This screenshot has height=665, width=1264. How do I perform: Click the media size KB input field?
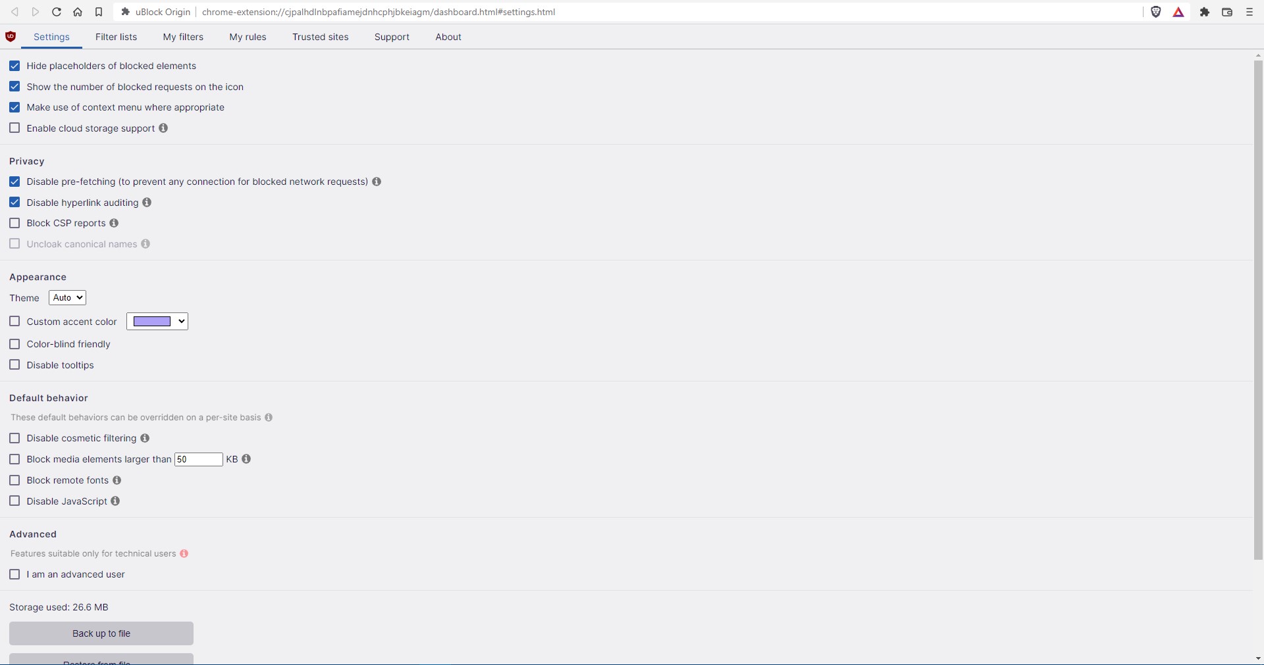coord(198,459)
